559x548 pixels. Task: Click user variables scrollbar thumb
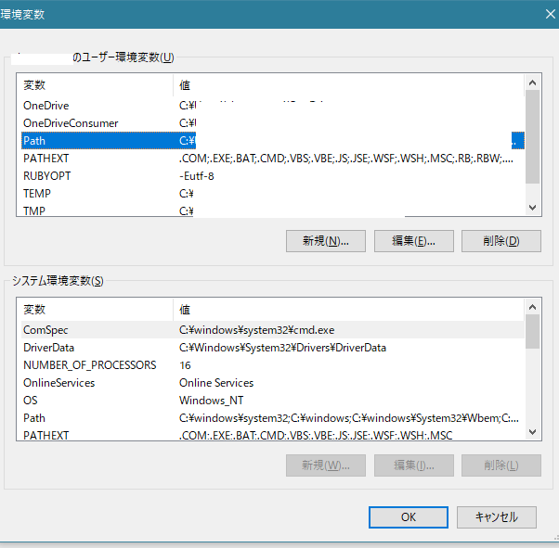[532, 136]
